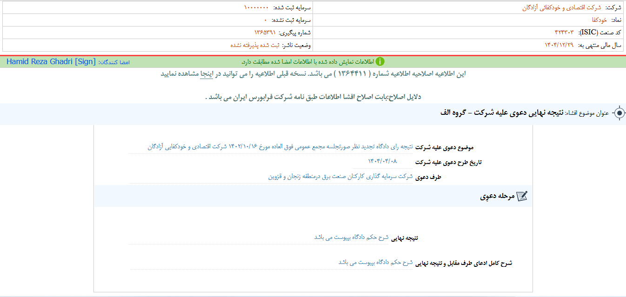Click the label موضوع دعوی علیه شرکت
The image size is (626, 297).
444,147
